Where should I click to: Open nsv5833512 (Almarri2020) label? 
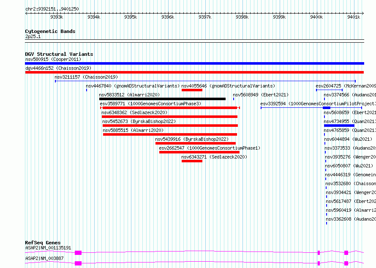coord(129,95)
